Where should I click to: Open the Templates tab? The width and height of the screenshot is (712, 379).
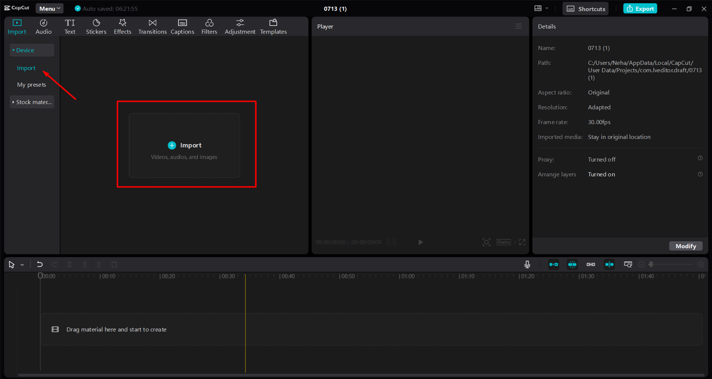[x=273, y=27]
